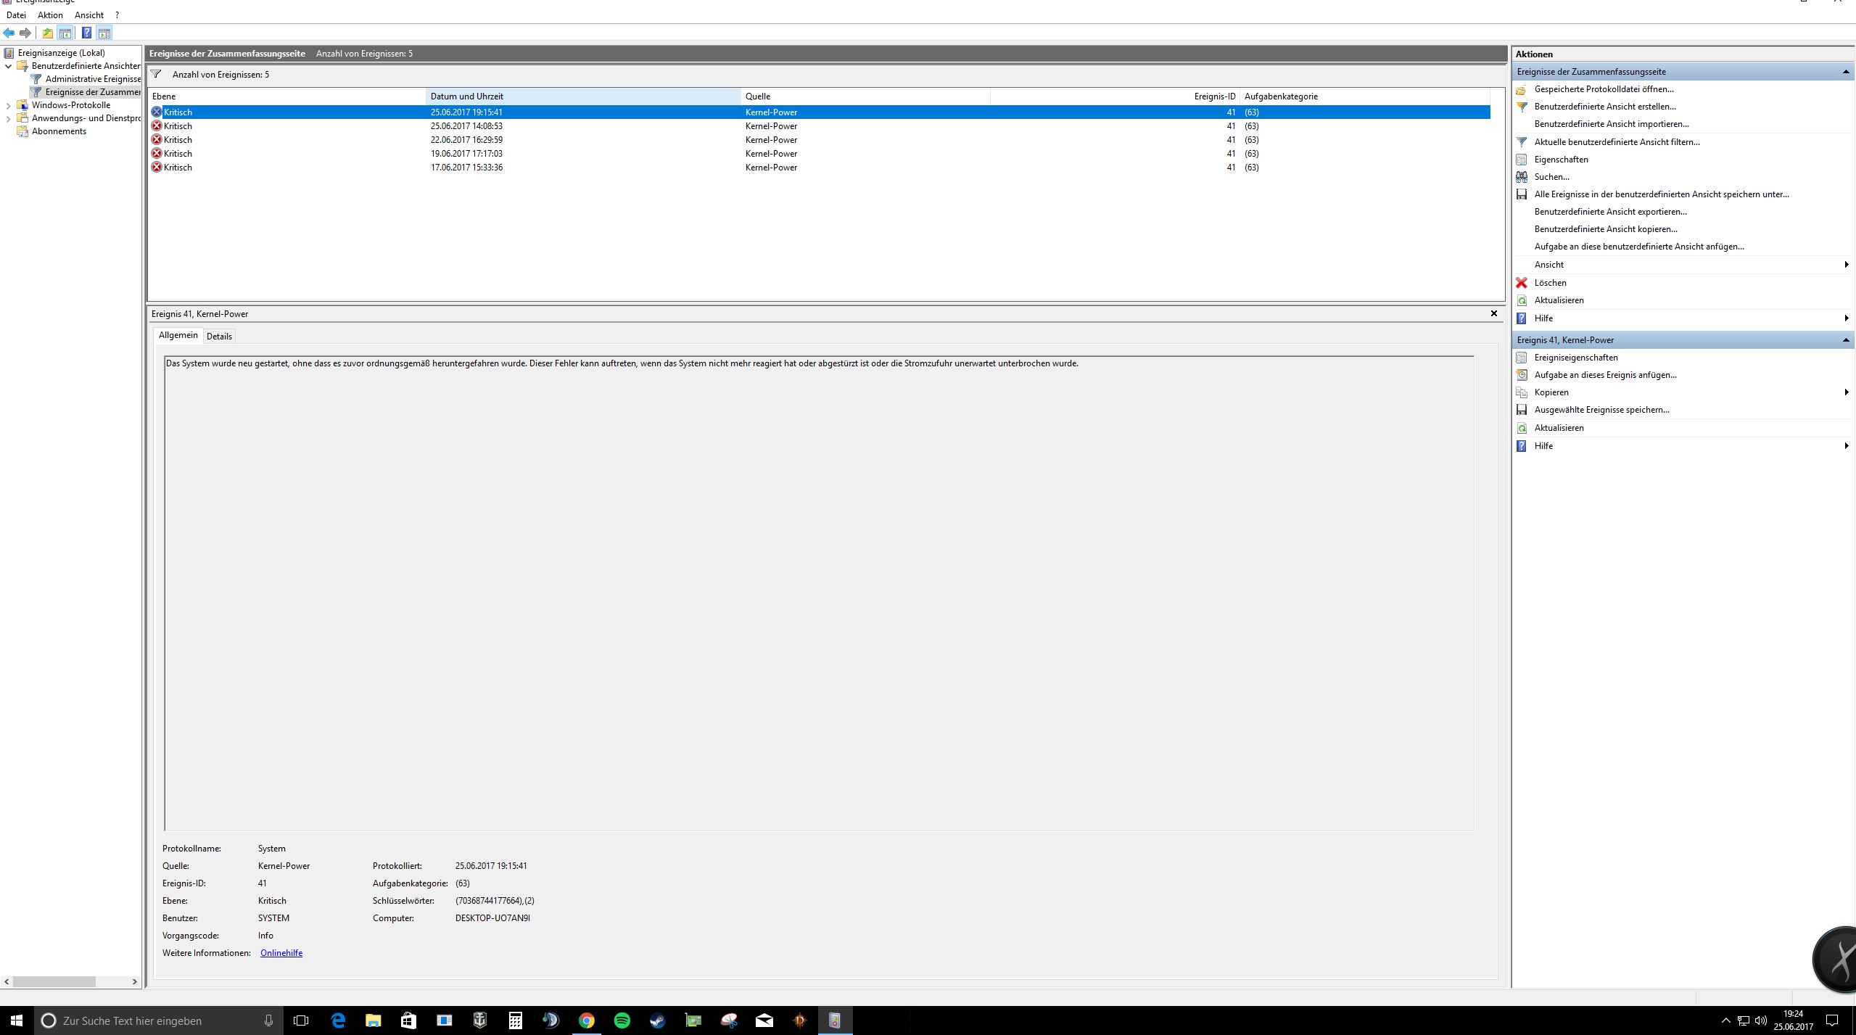Viewport: 1856px width, 1035px height.
Task: Open Spotify from the taskbar
Action: click(x=622, y=1020)
